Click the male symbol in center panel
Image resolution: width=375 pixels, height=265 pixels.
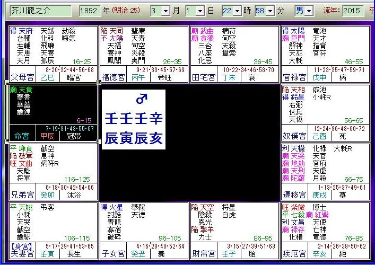click(x=141, y=99)
